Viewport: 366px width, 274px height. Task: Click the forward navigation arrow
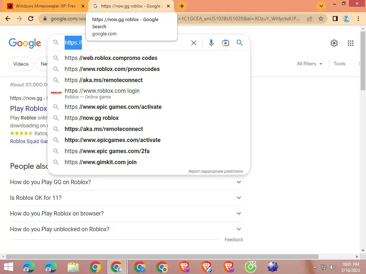point(19,19)
